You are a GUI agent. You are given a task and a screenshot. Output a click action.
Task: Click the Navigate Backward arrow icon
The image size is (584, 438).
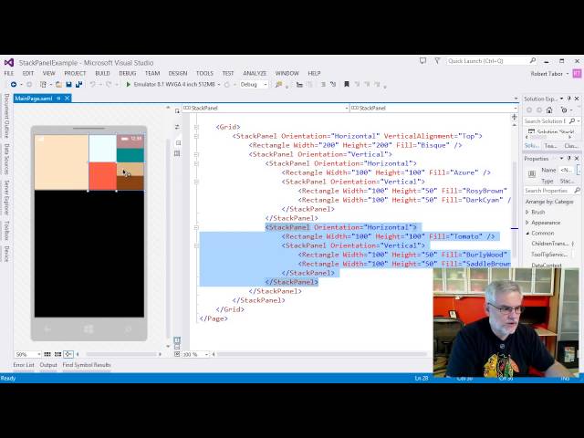coord(14,85)
